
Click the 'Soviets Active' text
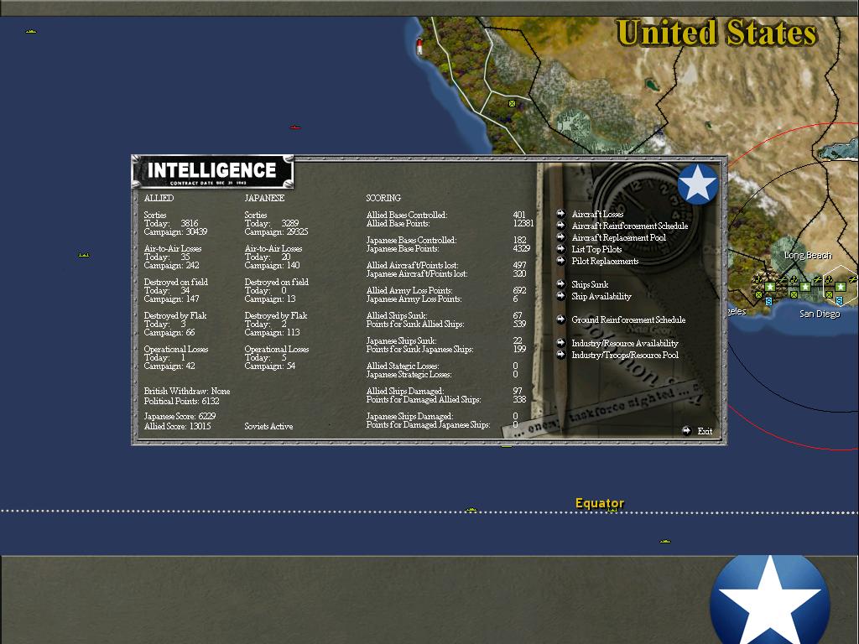click(x=268, y=426)
